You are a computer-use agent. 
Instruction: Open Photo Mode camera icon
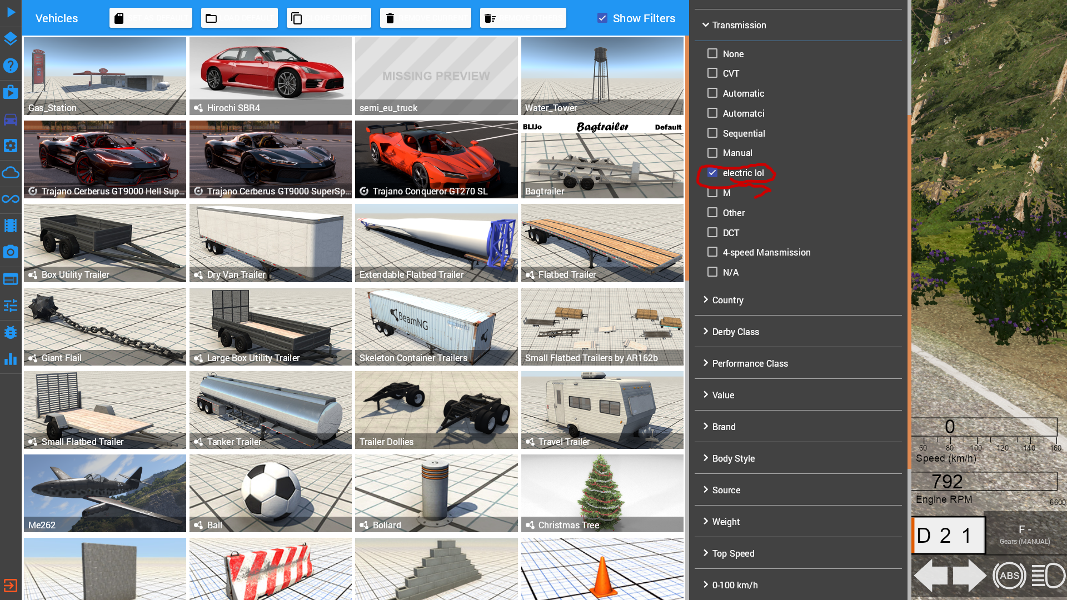click(x=11, y=252)
